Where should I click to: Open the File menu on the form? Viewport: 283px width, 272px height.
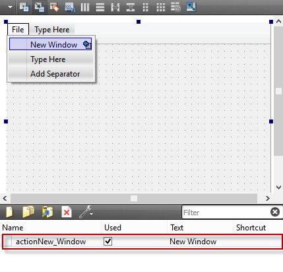point(18,30)
